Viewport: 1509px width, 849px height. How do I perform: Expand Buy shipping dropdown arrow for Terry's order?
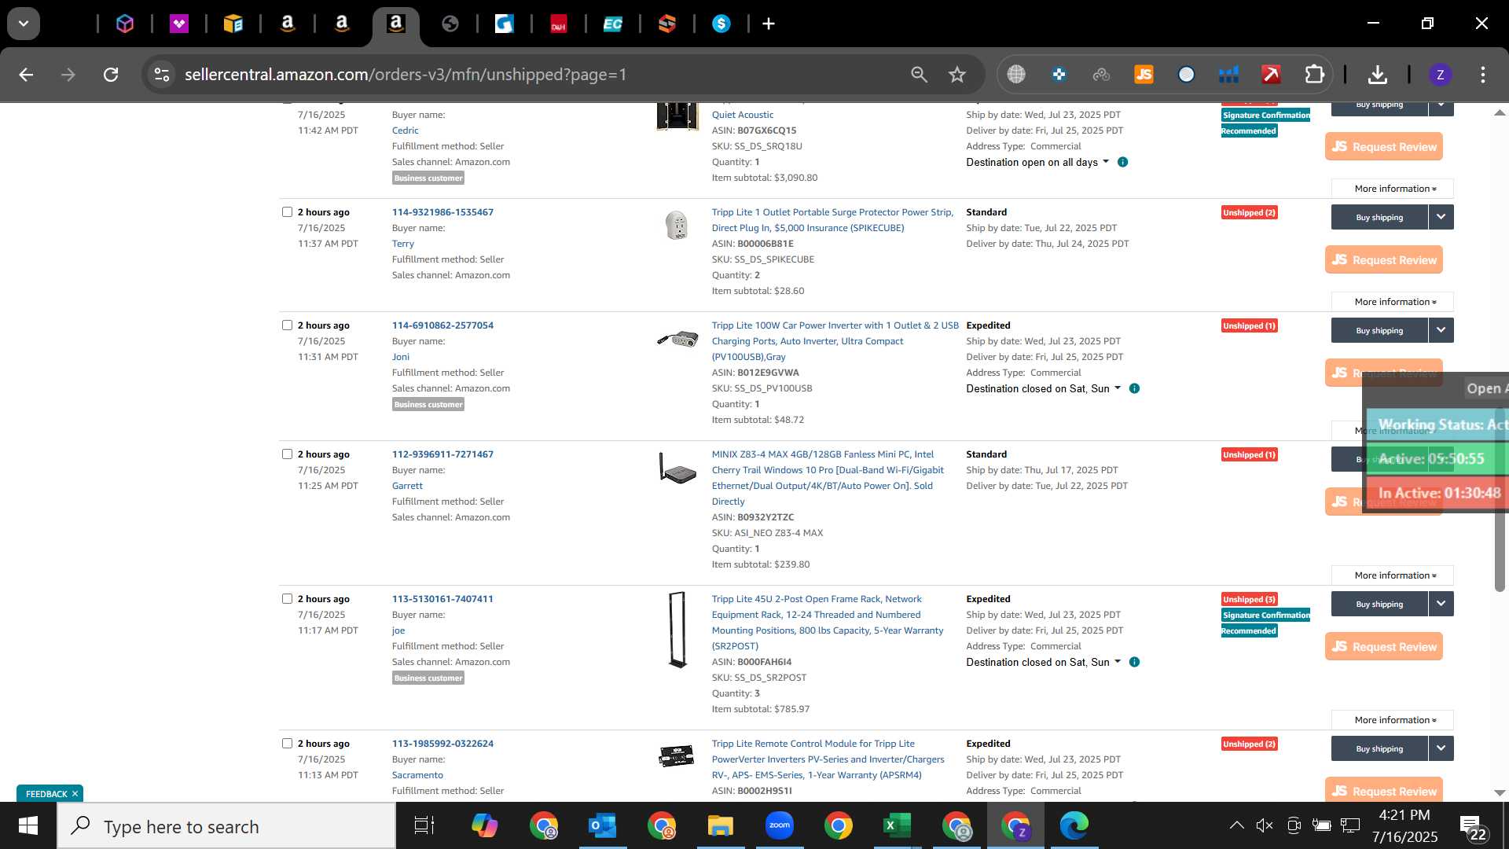pyautogui.click(x=1441, y=217)
